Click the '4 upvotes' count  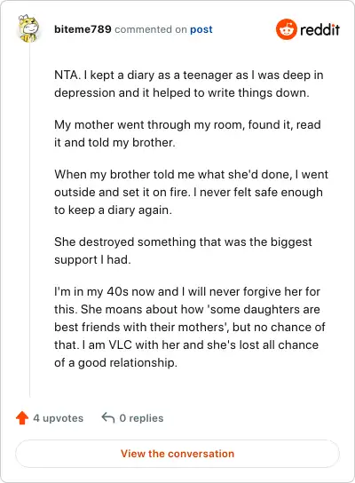[x=59, y=418]
